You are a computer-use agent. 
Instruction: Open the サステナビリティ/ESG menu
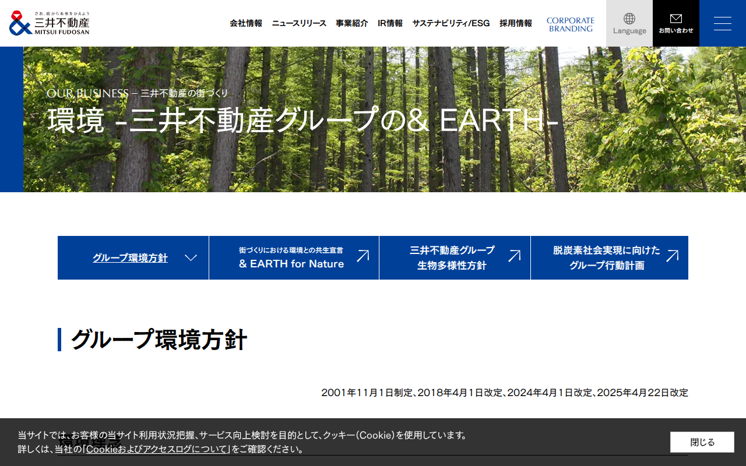click(451, 23)
